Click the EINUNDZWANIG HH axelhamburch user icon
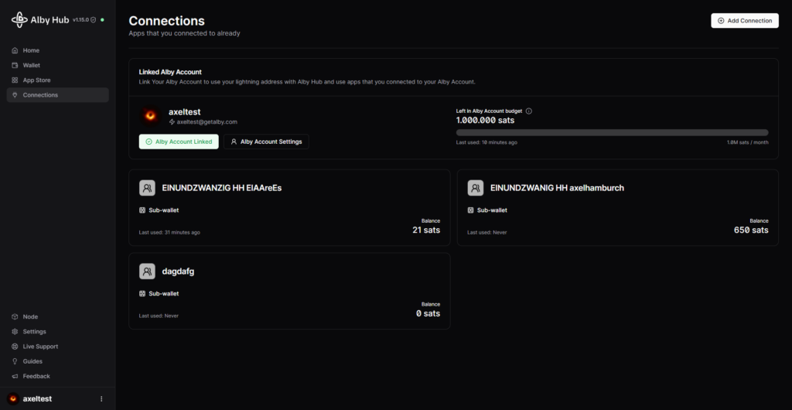 476,187
